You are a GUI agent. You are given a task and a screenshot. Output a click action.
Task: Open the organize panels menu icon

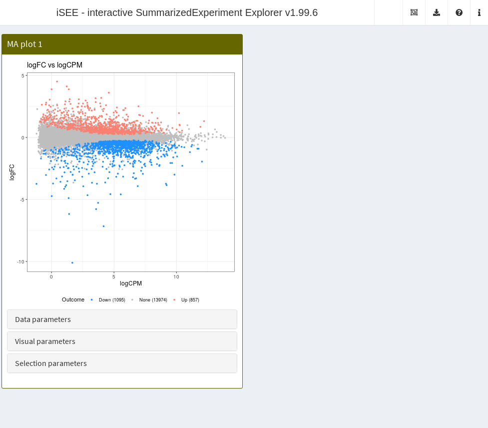coord(414,12)
